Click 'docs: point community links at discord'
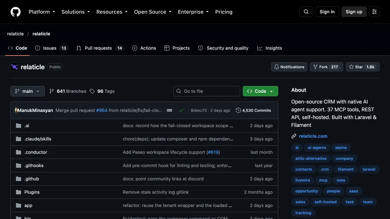 [163, 179]
